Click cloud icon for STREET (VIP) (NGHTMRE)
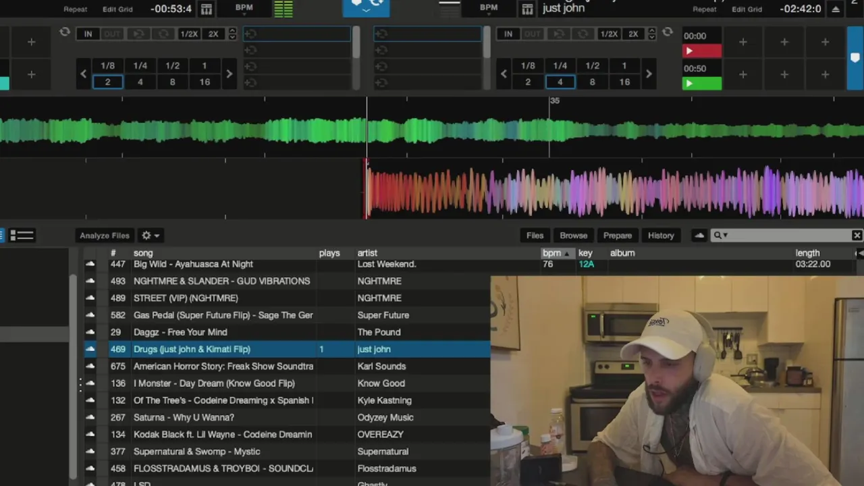Screen dimensions: 864x486 pyautogui.click(x=90, y=298)
